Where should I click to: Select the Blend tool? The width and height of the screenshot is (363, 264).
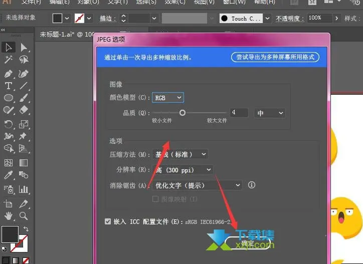click(x=24, y=175)
